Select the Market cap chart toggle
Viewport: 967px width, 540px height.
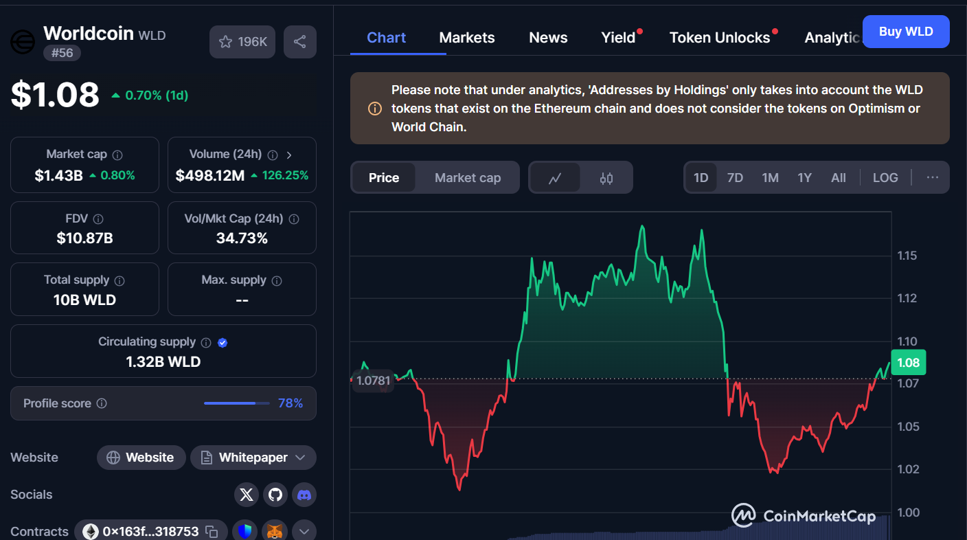[x=468, y=178]
